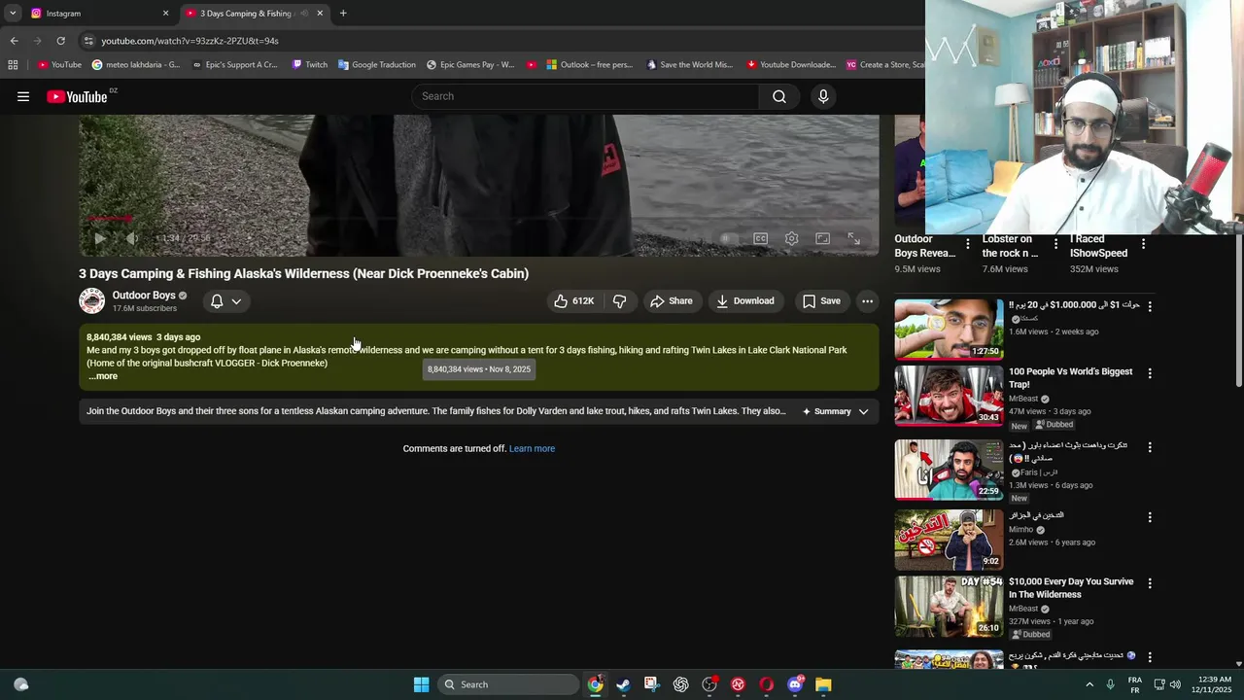Viewport: 1244px width, 700px height.
Task: Open more actions three-dot menu under video
Action: click(x=867, y=301)
